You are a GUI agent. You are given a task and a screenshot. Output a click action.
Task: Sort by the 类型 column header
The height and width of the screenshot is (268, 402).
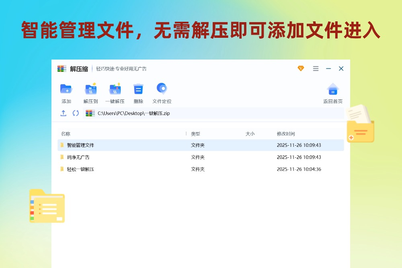coord(195,134)
